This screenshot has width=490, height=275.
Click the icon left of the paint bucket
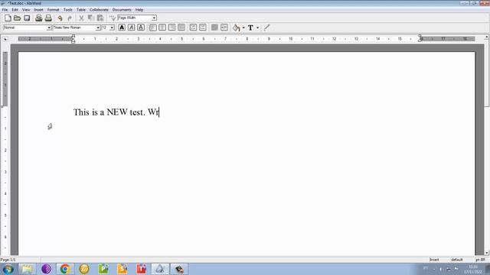click(224, 27)
